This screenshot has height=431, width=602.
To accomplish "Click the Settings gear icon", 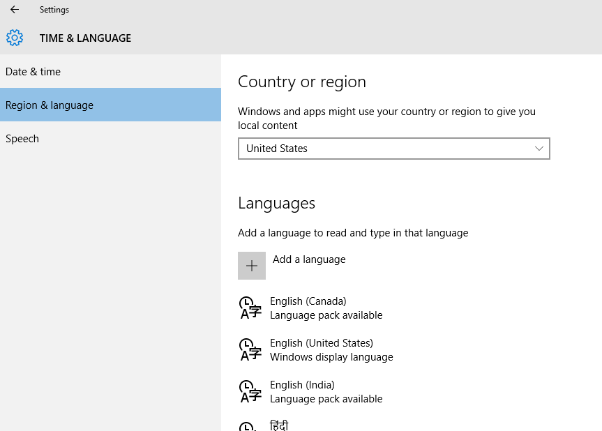I will (15, 38).
